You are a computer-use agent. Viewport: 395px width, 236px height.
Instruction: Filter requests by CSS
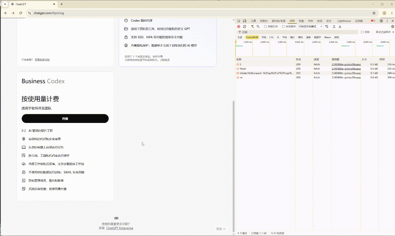(x=271, y=37)
